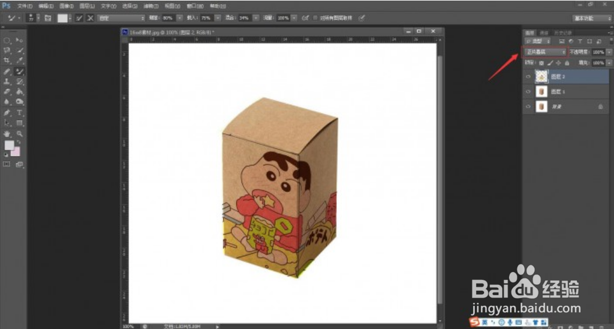
Task: Open the workspace switcher 基本功能
Action: tap(592, 19)
